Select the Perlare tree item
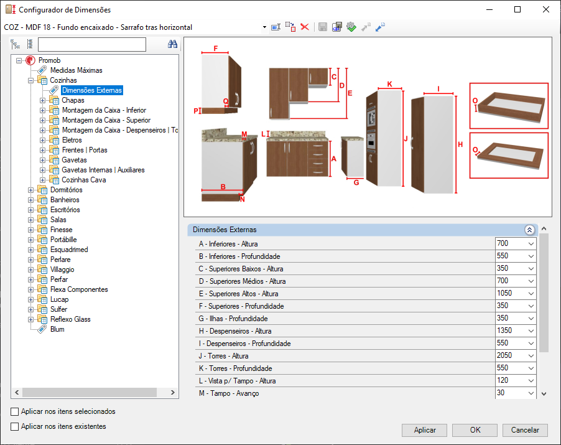Screen dimensions: 561x445 [60, 260]
